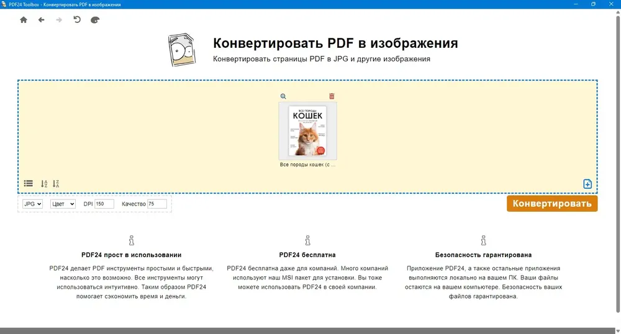Viewport: 621px width, 334px height.
Task: Remove the PDF using trash icon
Action: tap(332, 96)
